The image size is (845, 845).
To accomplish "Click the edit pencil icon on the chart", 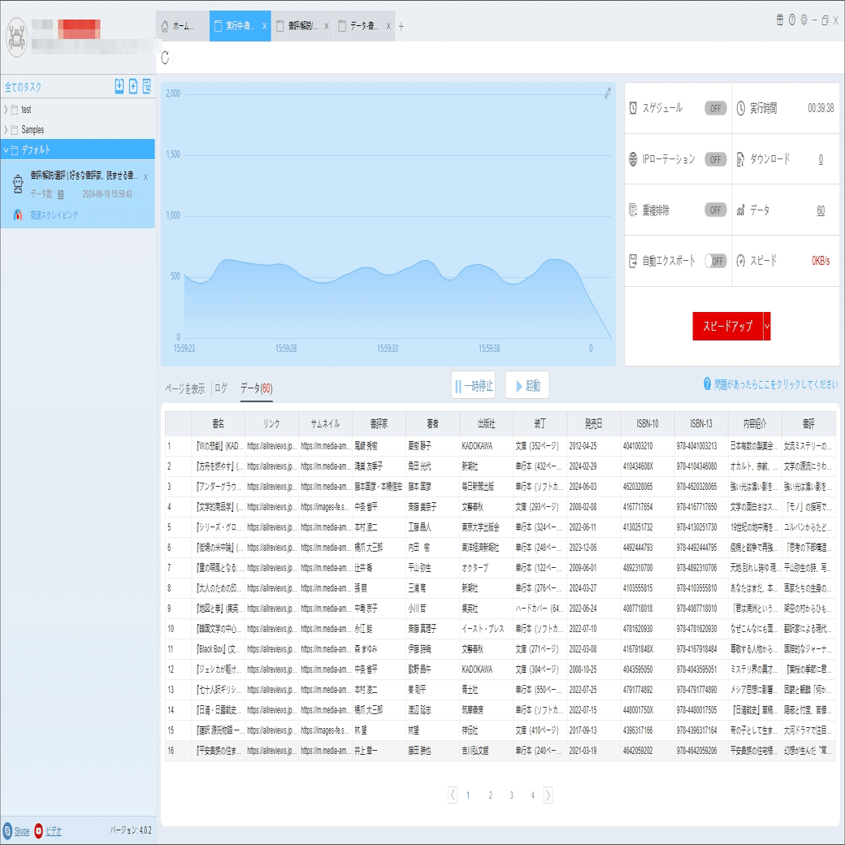I will [x=608, y=93].
